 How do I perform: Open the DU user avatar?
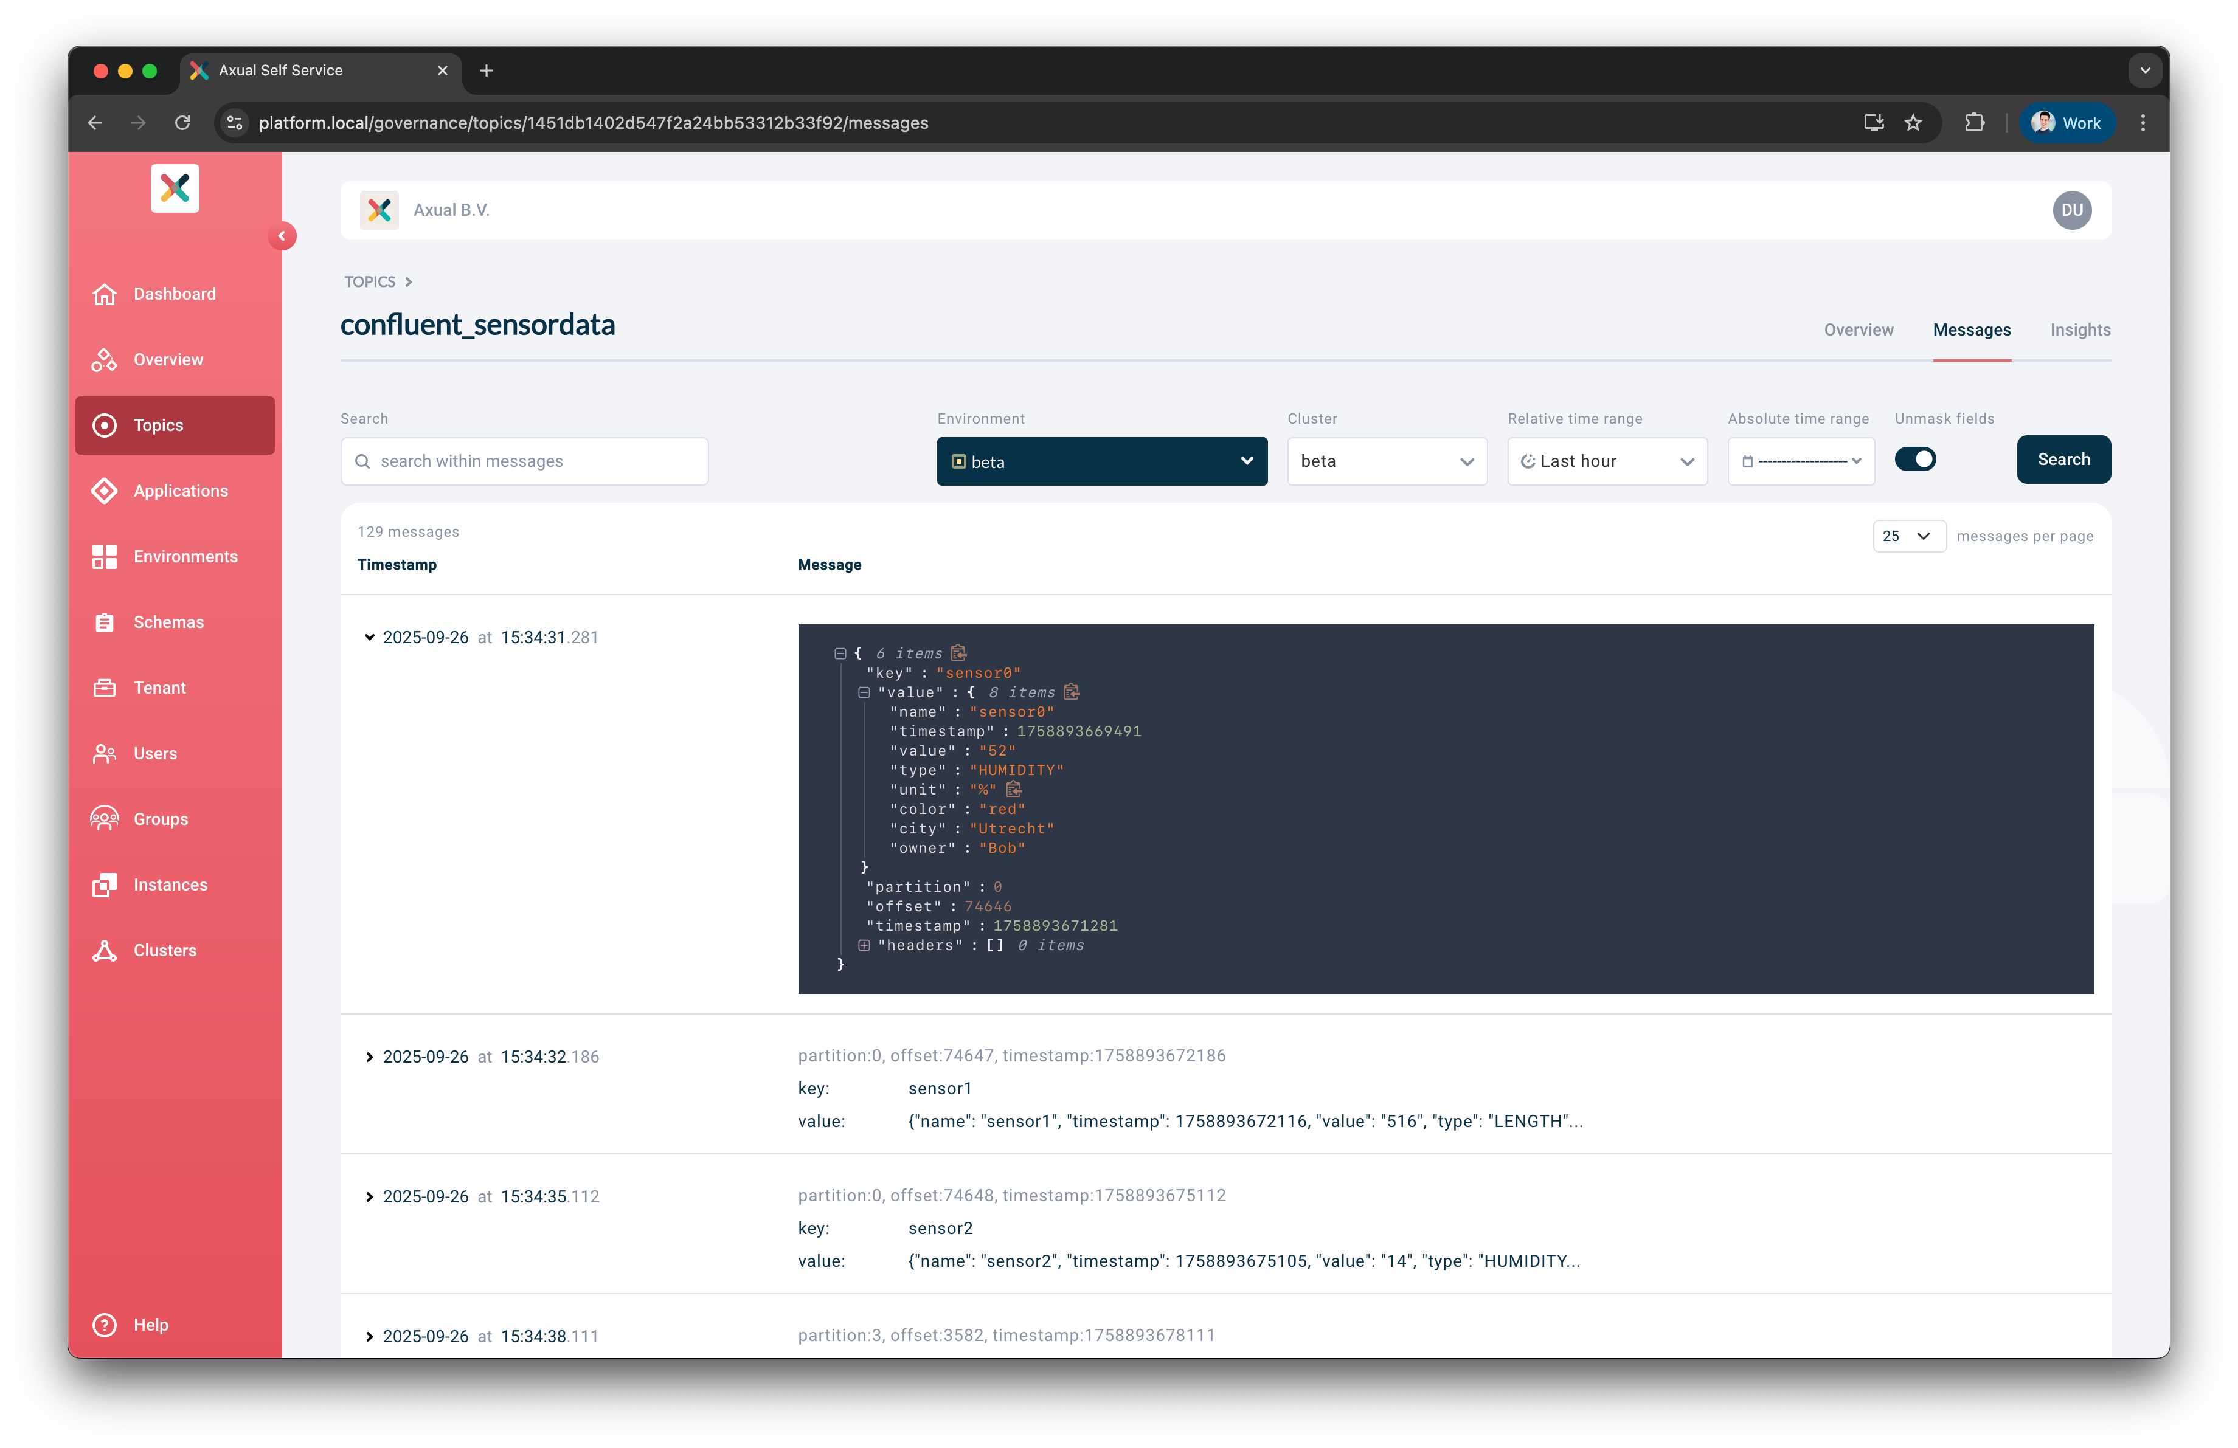(2071, 210)
